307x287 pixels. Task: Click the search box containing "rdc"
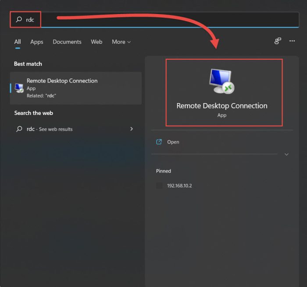(154, 20)
